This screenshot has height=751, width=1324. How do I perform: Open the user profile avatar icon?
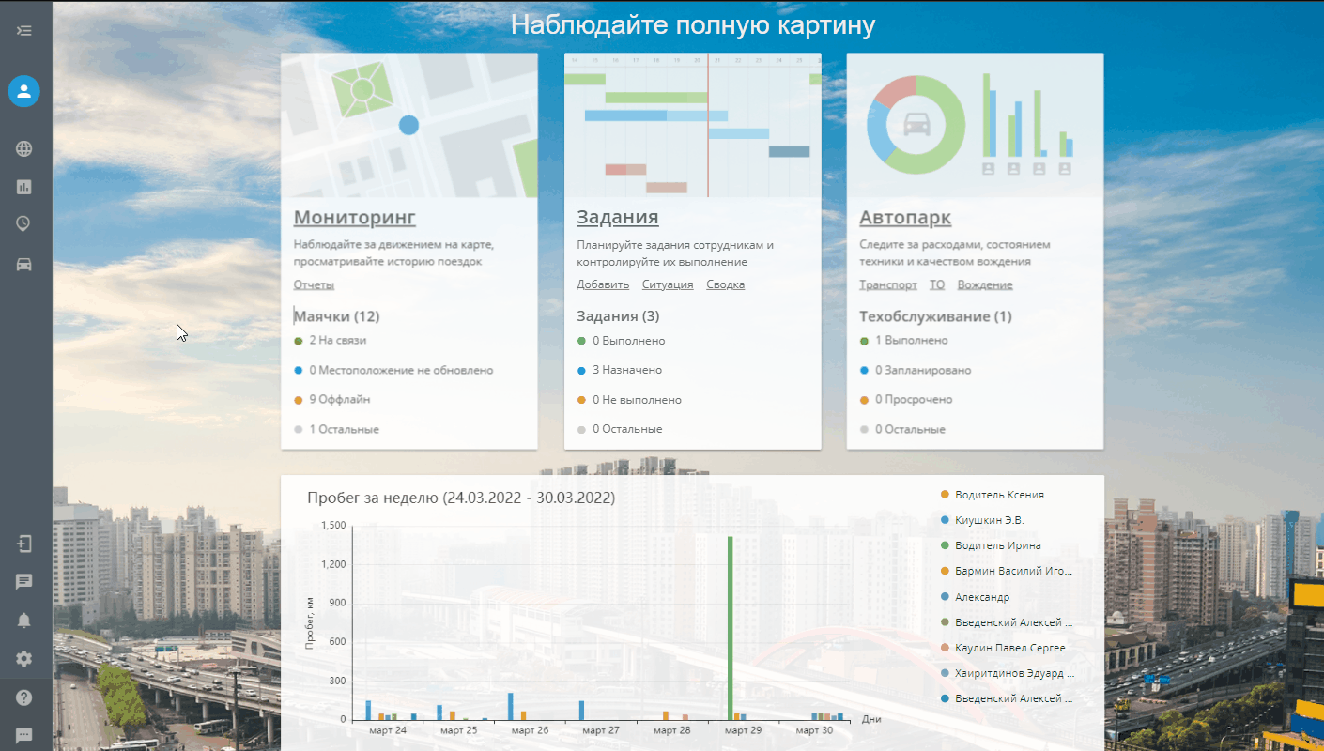tap(24, 91)
